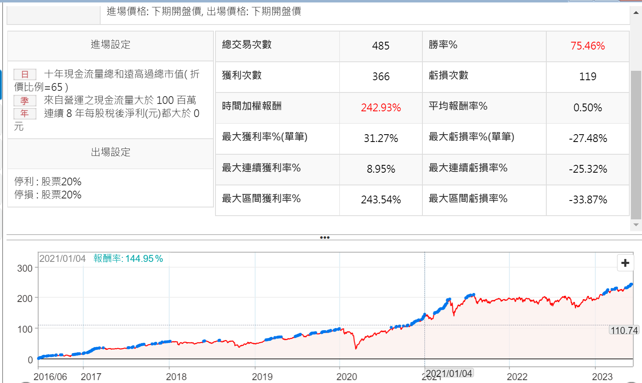Screen dimensions: 642x383
Task: Click the 勝率% value 75.46%
Action: point(587,46)
